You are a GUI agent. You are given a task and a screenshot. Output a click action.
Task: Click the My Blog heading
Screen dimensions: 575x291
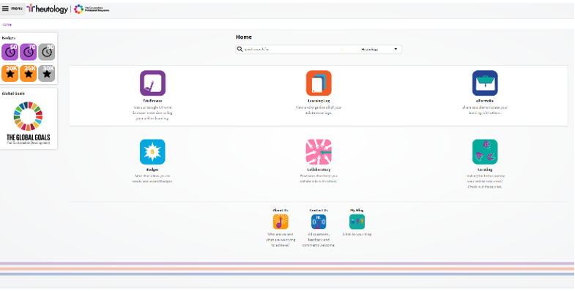pyautogui.click(x=357, y=210)
